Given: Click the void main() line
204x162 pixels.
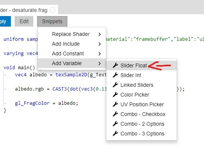Looking at the screenshot, I should pos(19,68).
